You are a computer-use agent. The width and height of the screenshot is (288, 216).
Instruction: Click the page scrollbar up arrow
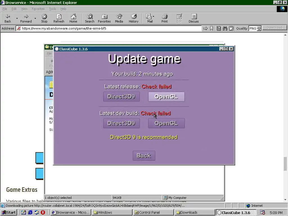285,35
